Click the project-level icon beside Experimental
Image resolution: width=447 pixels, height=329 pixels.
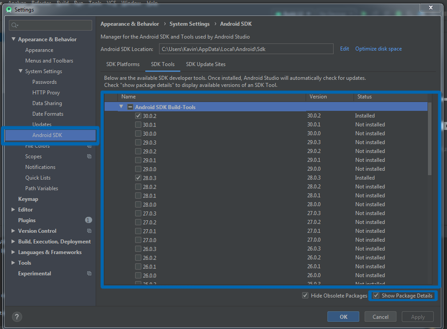(89, 274)
